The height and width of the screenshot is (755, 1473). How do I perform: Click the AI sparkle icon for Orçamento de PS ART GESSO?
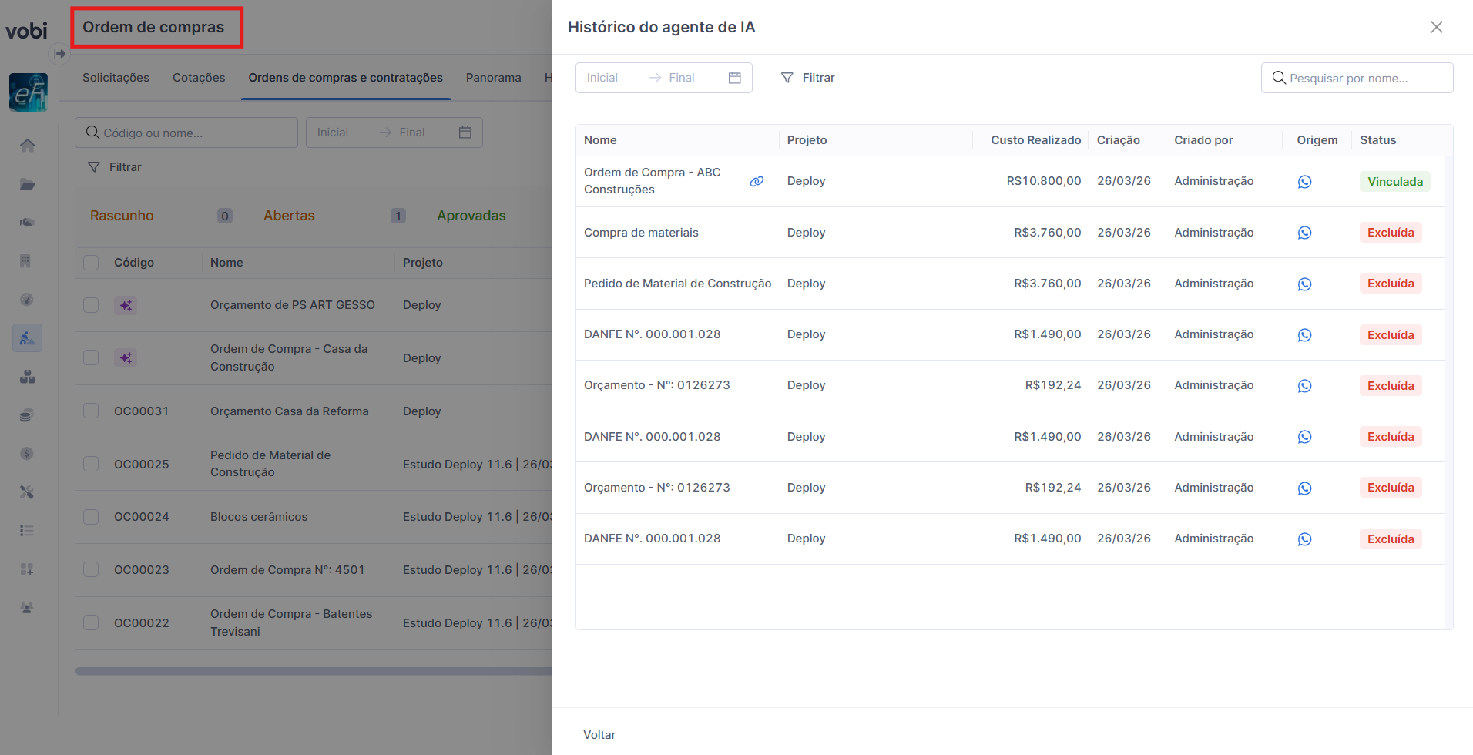[126, 306]
